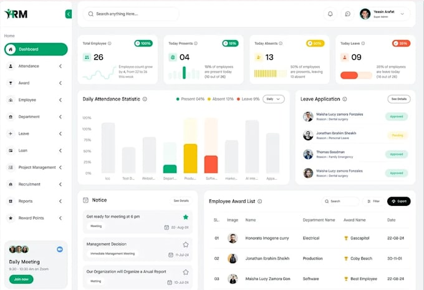The width and height of the screenshot is (424, 290).
Task: Click the Loan sidebar icon
Action: tap(11, 150)
